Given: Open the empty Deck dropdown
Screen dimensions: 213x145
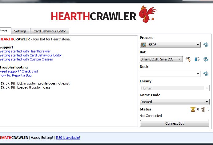Looking at the screenshot, I should [x=170, y=74].
